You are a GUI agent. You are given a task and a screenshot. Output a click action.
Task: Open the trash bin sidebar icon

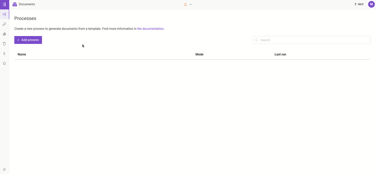(x=4, y=44)
